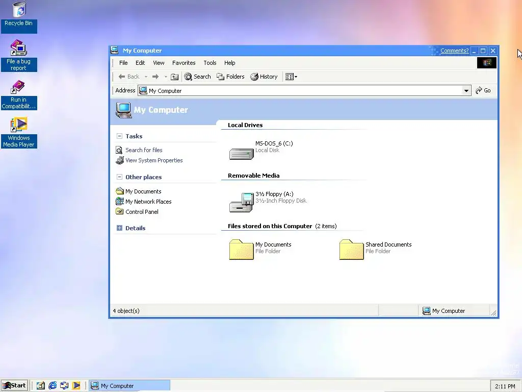
Task: Open the Favorites menu
Action: click(184, 63)
